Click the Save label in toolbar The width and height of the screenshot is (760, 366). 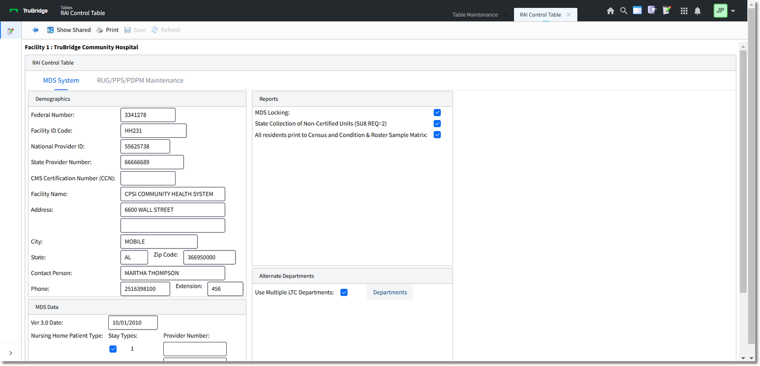pos(140,30)
